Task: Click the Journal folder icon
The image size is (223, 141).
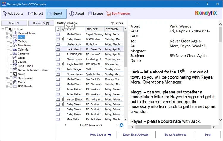Action: tap(15, 62)
